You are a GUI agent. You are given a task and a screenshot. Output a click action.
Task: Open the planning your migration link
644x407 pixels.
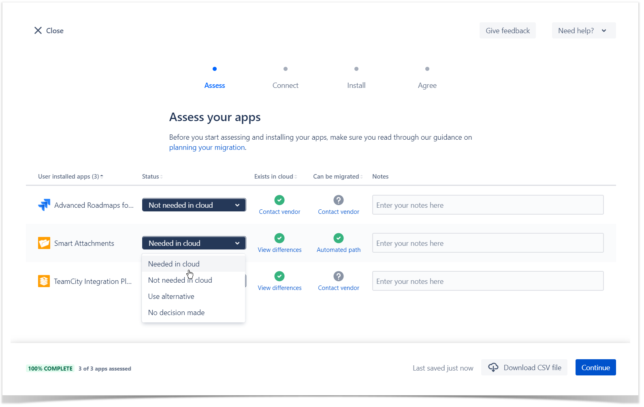point(207,147)
